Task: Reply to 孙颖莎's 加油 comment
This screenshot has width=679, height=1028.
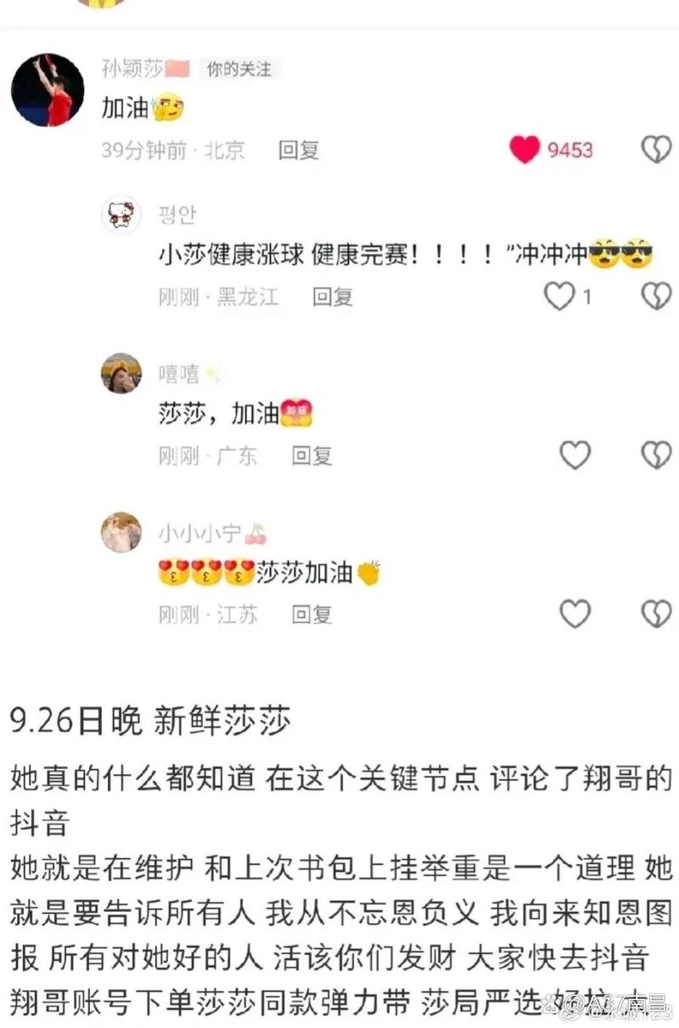Action: pyautogui.click(x=299, y=150)
